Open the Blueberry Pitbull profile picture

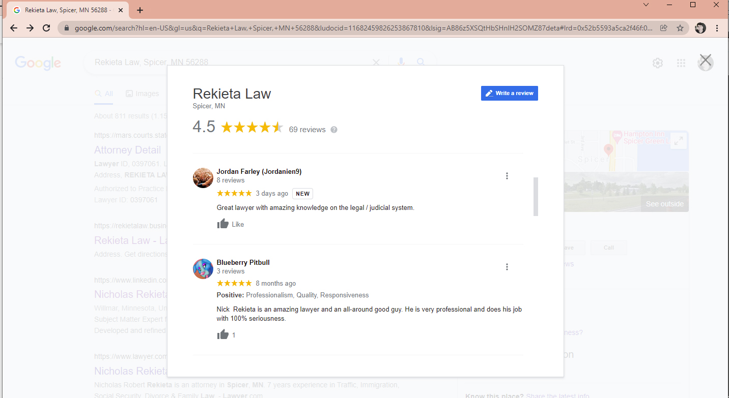click(x=203, y=269)
